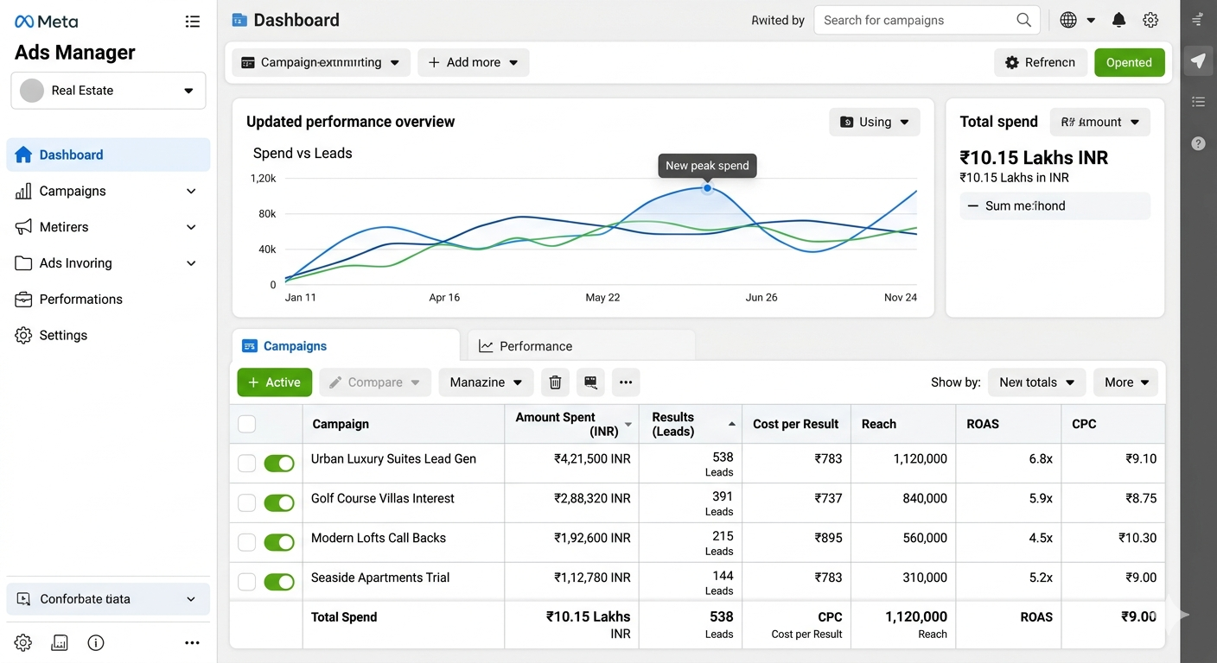1217x663 pixels.
Task: Click the chart report icon at sidebar bottom
Action: [x=60, y=642]
